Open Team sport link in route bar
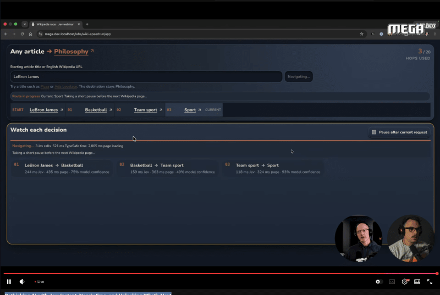This screenshot has width=440, height=295. pos(145,110)
